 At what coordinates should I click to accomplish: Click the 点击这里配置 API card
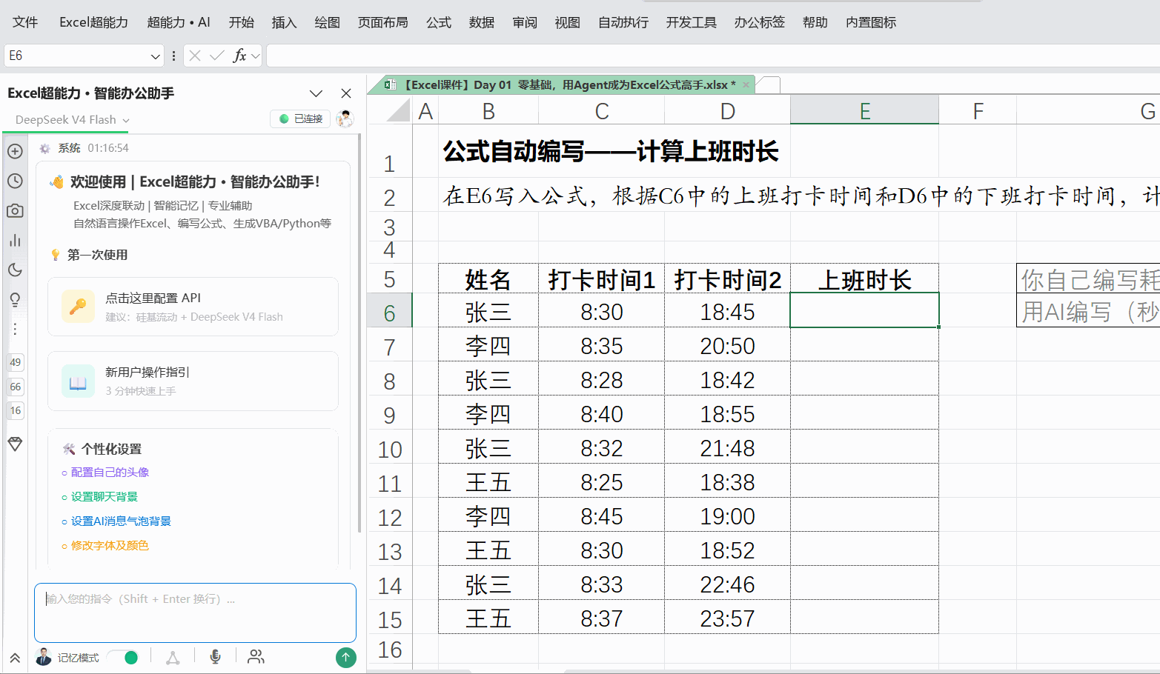[x=193, y=307]
